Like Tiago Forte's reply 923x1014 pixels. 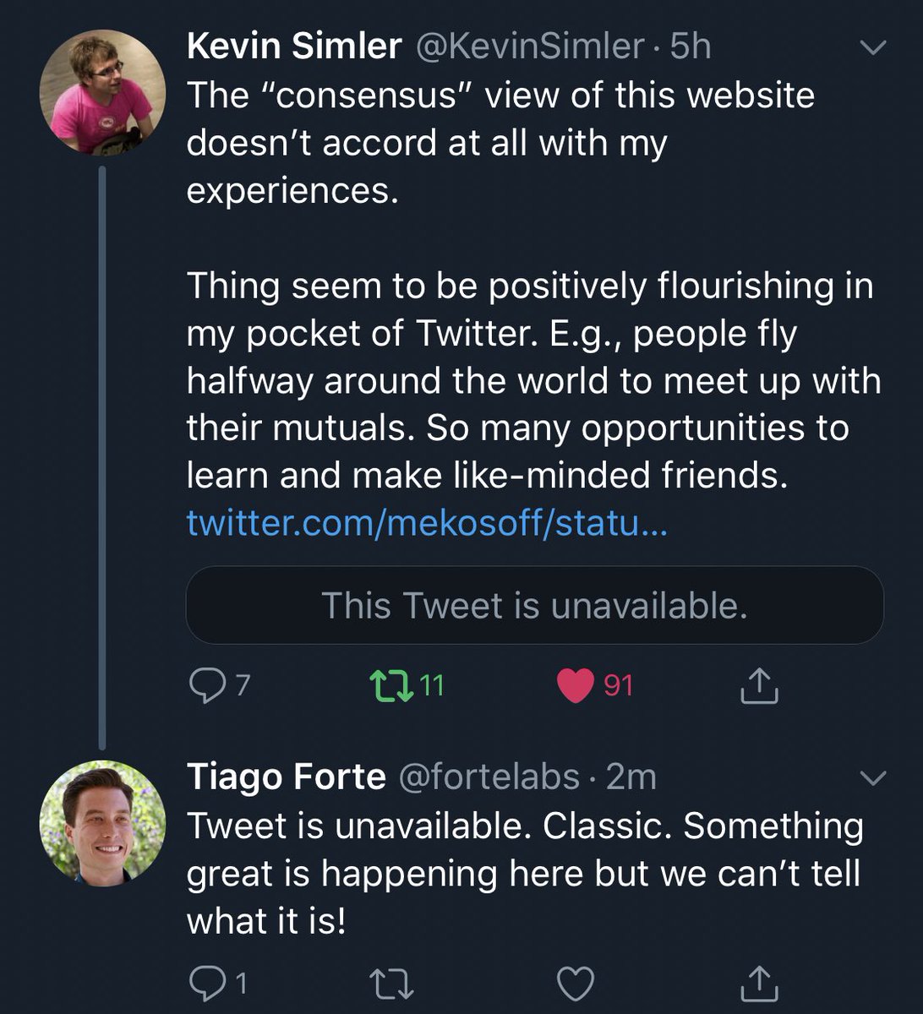[576, 983]
